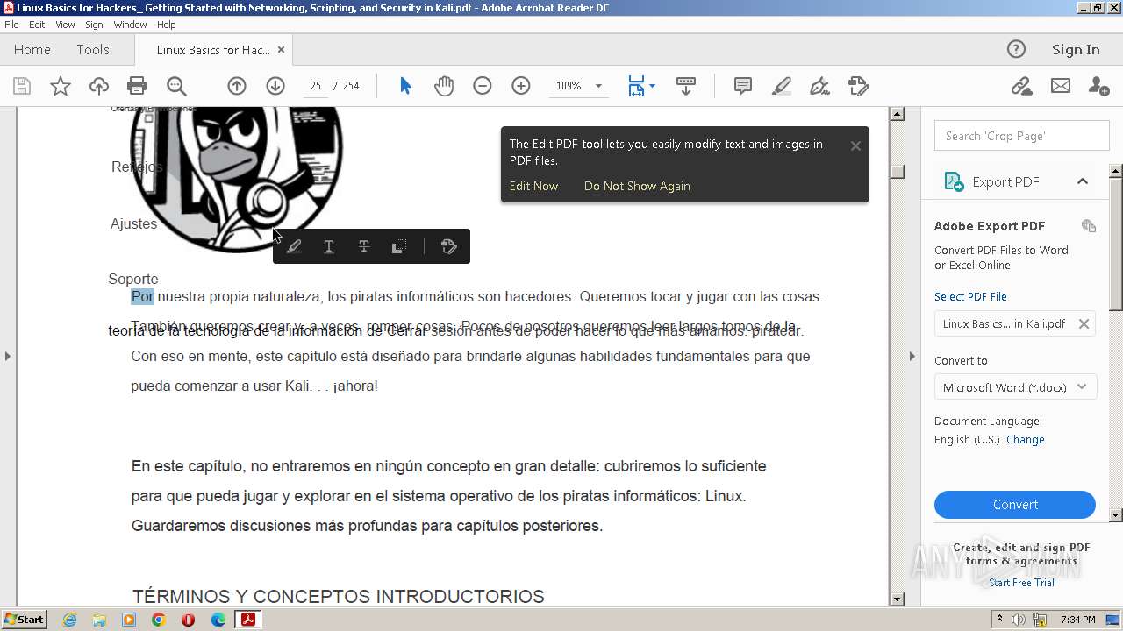1123x631 pixels.
Task: Open the Help menu
Action: pyautogui.click(x=167, y=25)
